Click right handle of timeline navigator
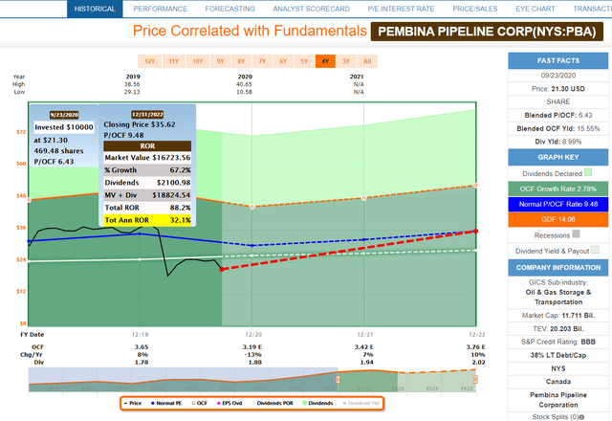 (475, 379)
